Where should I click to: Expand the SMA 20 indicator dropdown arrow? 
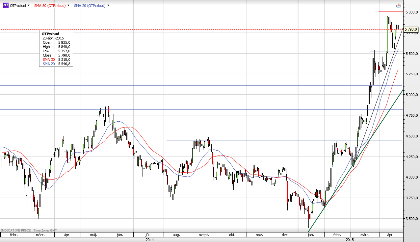[108, 6]
